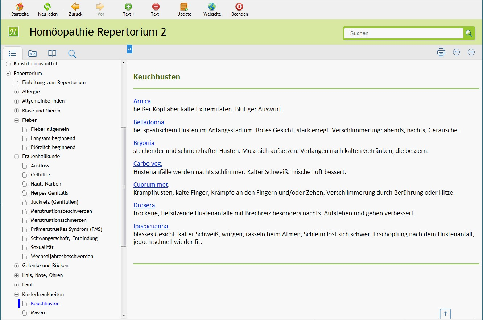
Task: Switch to the A-Z index tab
Action: coord(33,54)
